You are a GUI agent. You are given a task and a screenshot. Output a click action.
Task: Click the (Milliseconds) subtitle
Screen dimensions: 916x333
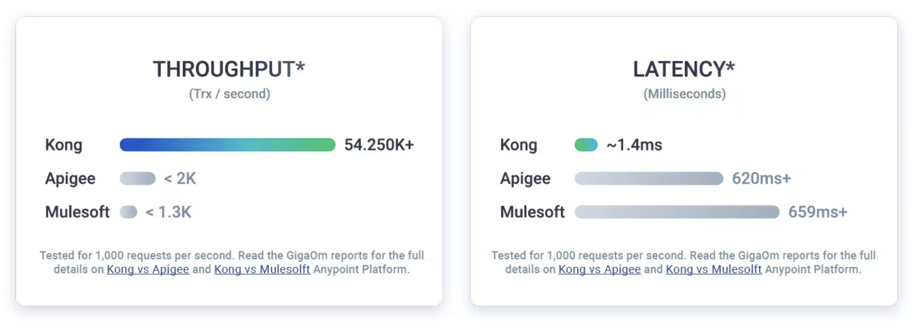pyautogui.click(x=684, y=94)
